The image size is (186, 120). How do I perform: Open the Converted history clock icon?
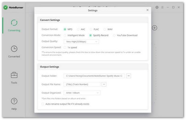pyautogui.click(x=14, y=49)
